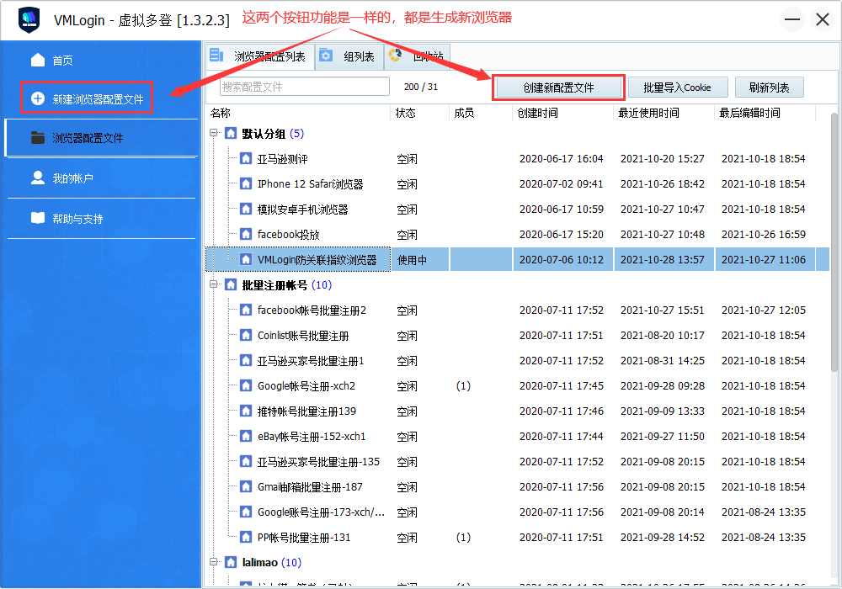Click last edited time 2021-10-26 16:59
The width and height of the screenshot is (842, 589).
(x=763, y=235)
